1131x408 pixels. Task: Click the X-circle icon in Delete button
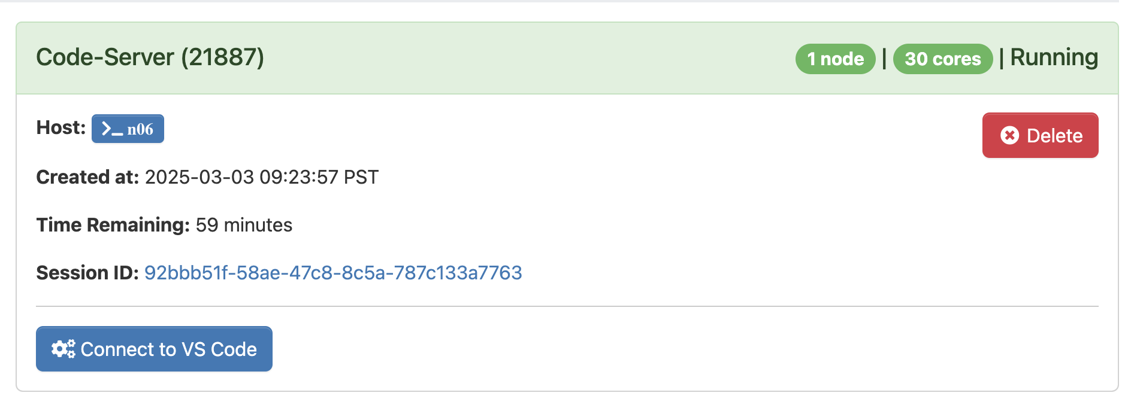click(x=1009, y=136)
